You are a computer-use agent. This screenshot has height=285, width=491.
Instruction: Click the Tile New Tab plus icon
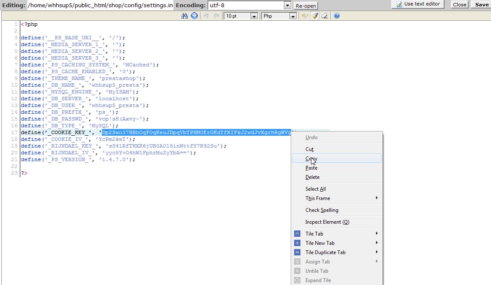(x=297, y=243)
